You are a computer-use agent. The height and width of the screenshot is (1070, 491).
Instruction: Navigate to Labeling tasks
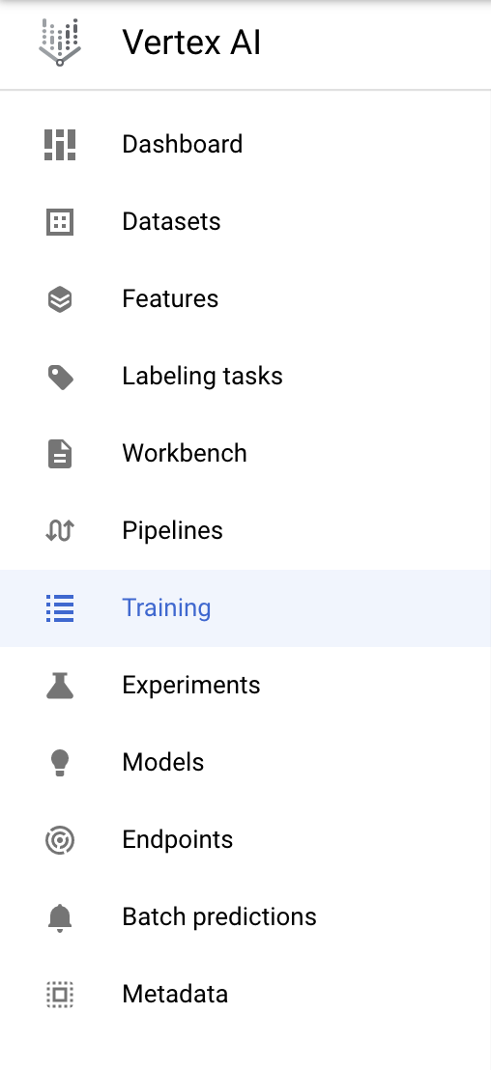point(245,376)
